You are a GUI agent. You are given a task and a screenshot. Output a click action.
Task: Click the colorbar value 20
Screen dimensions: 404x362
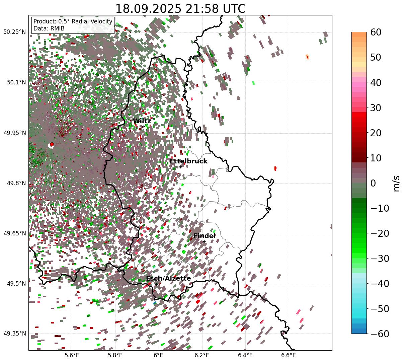[x=375, y=133]
